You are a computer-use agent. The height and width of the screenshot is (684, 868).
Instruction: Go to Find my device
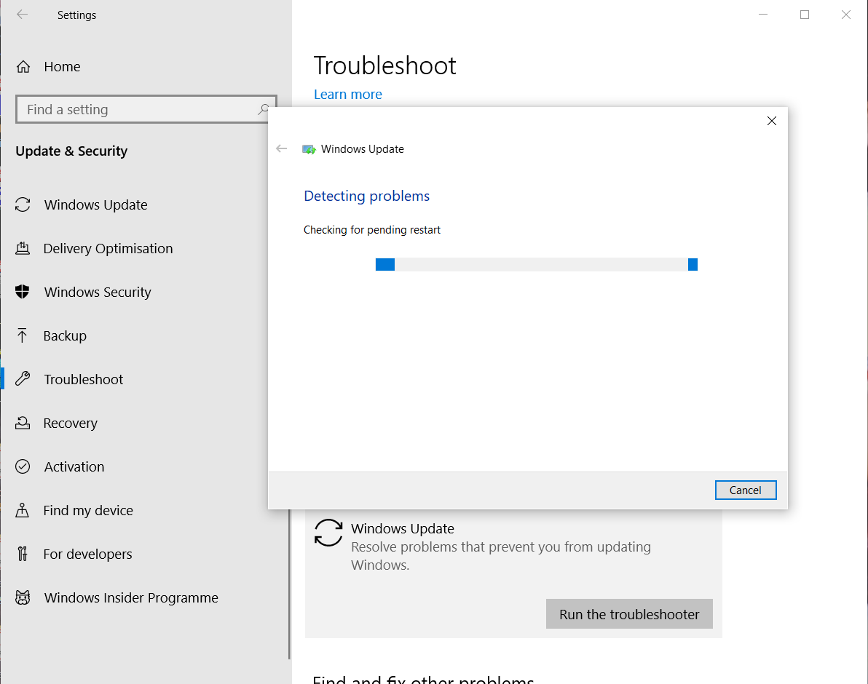point(88,510)
